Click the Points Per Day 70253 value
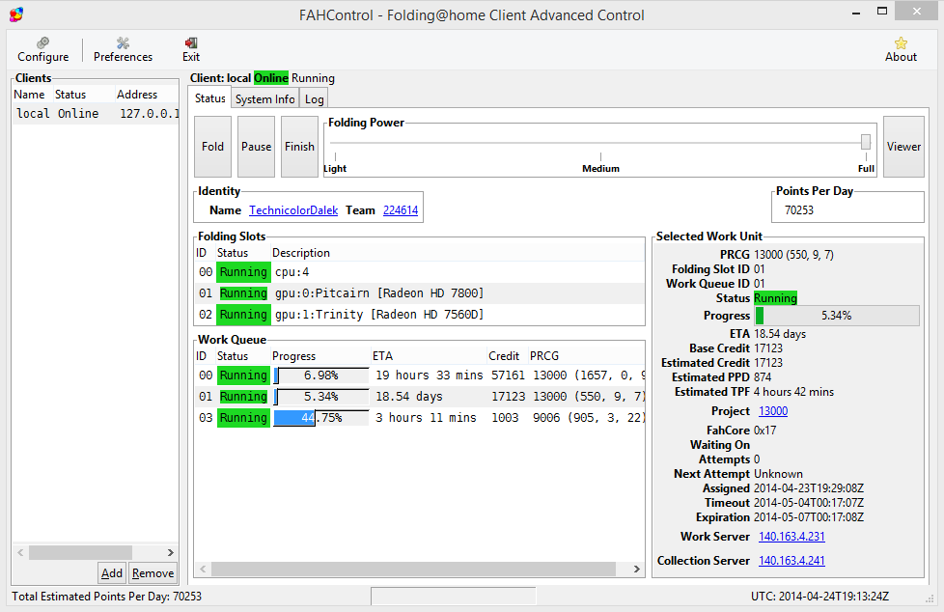Viewport: 944px width, 612px height. (799, 210)
